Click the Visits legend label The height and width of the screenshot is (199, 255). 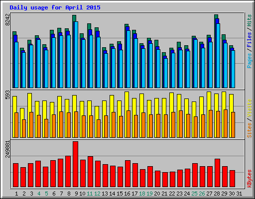tap(250, 108)
